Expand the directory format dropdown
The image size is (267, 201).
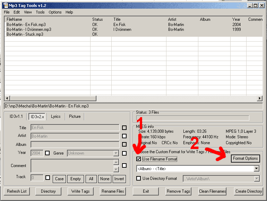(257, 179)
